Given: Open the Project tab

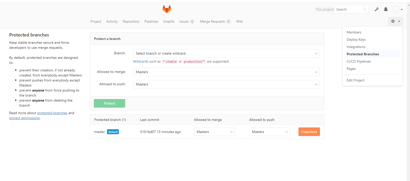Looking at the screenshot, I should tap(96, 21).
